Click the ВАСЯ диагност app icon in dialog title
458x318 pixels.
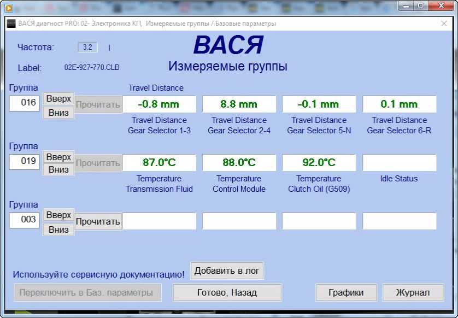[x=11, y=23]
